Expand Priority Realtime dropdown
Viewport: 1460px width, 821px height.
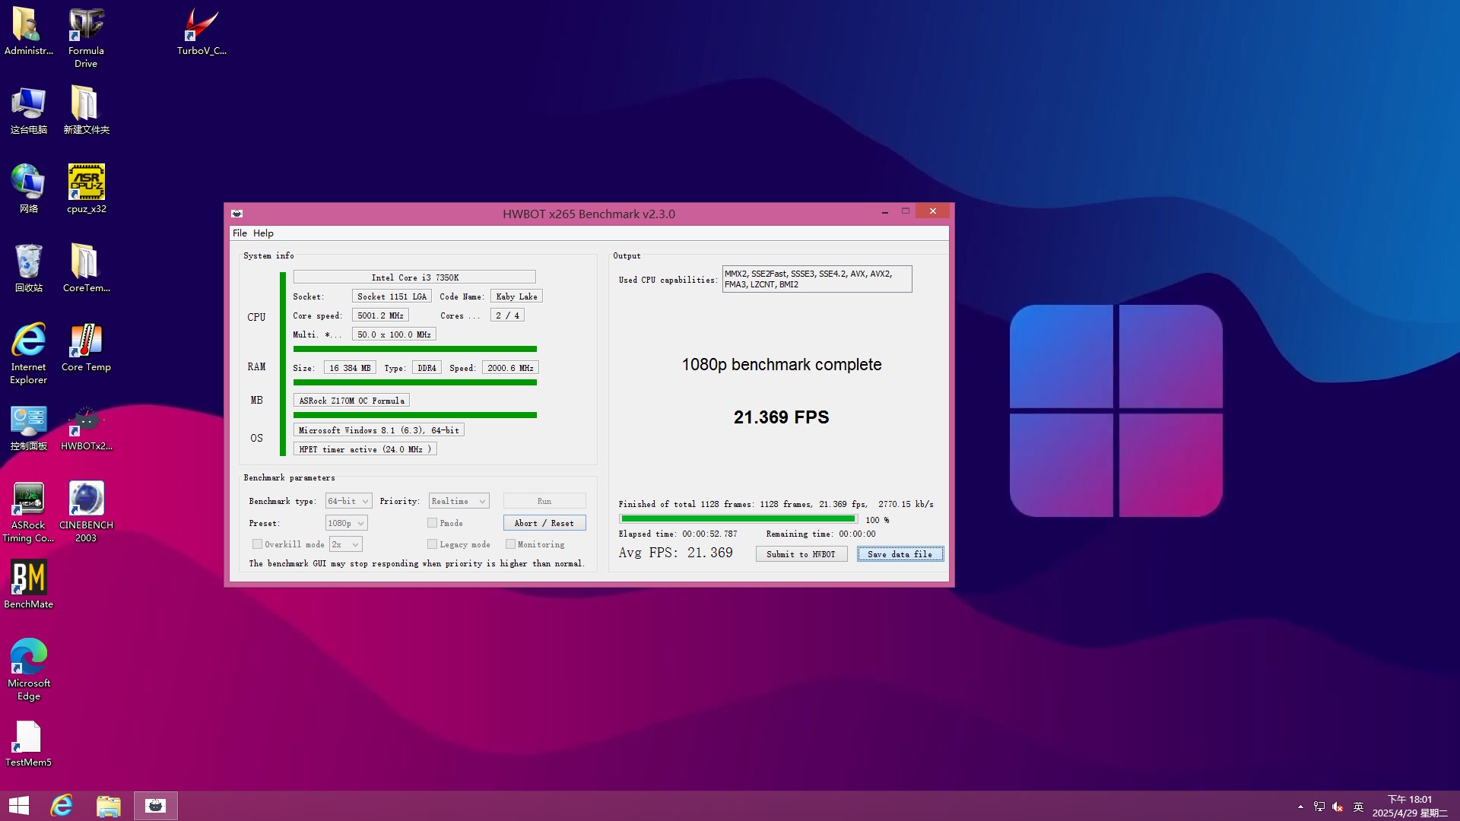point(459,501)
